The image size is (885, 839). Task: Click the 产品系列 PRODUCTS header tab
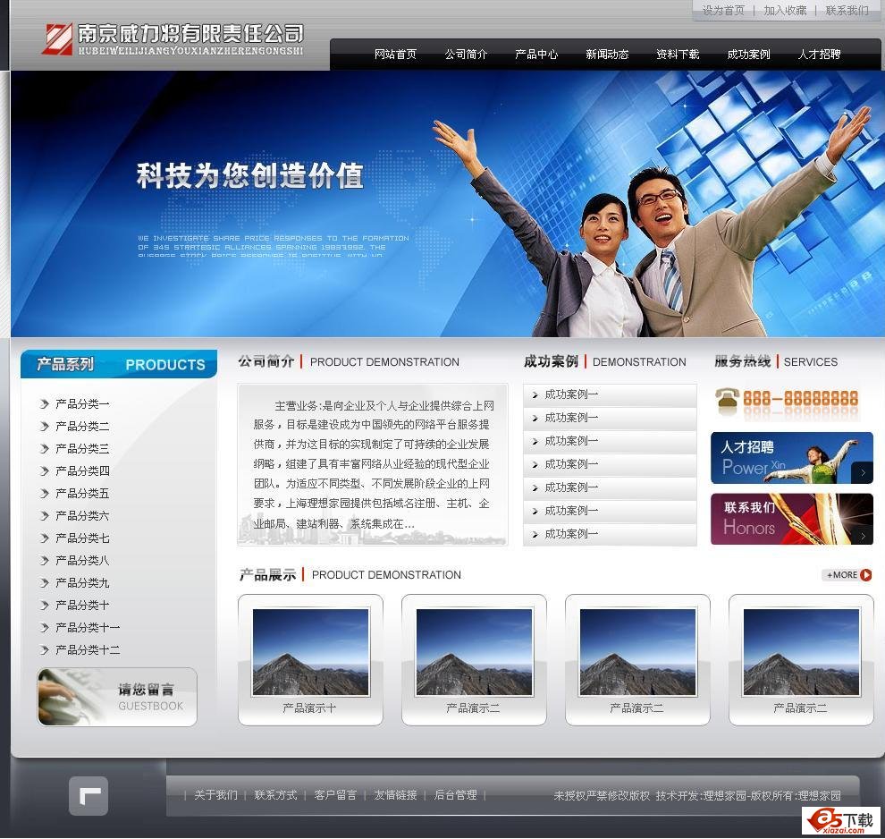coord(119,364)
